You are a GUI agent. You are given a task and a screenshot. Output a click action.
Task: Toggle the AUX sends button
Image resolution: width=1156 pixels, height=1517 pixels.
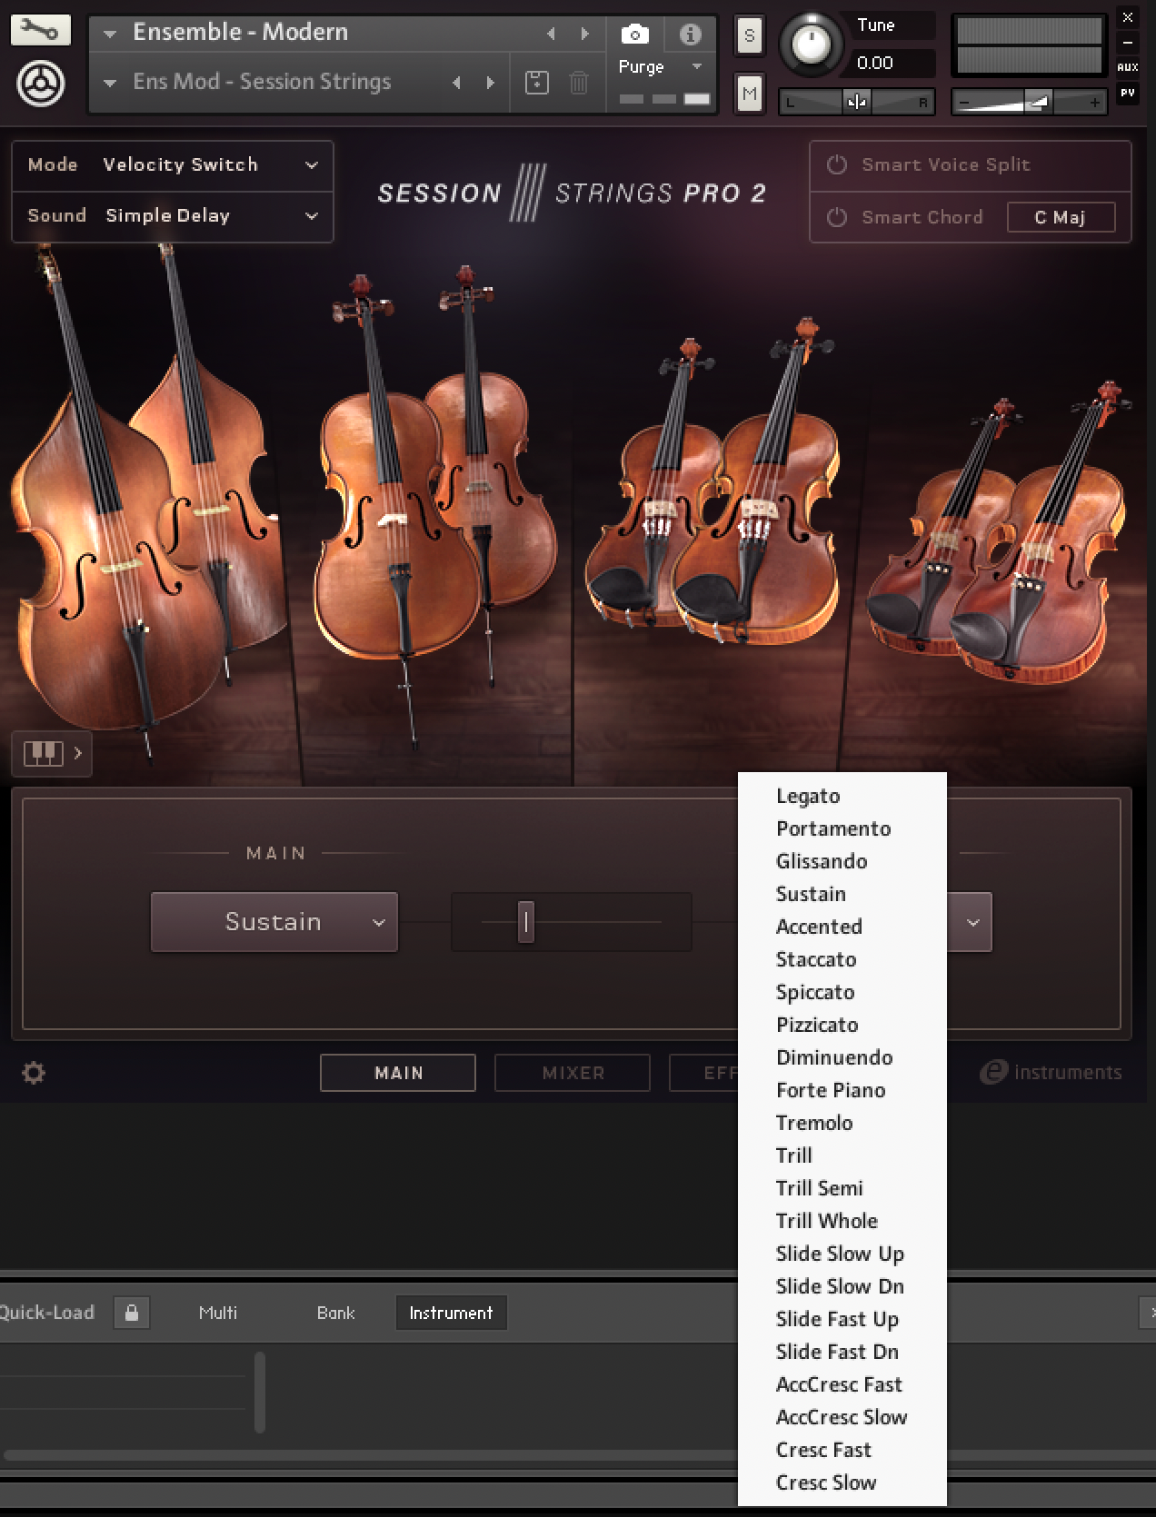(1128, 67)
